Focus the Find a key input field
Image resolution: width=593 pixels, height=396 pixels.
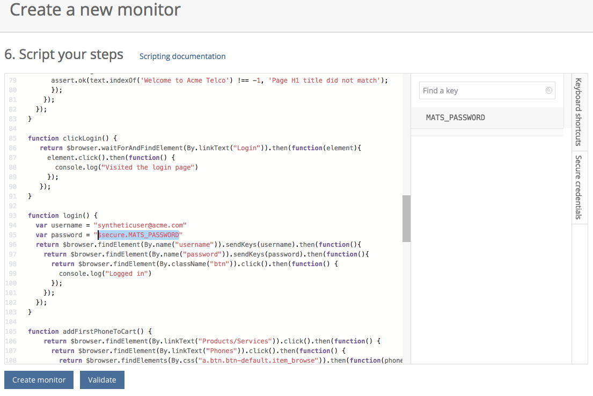(487, 91)
